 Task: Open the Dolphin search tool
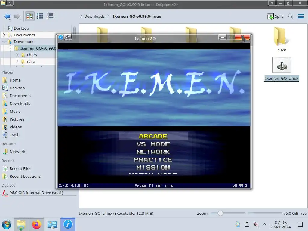291,16
